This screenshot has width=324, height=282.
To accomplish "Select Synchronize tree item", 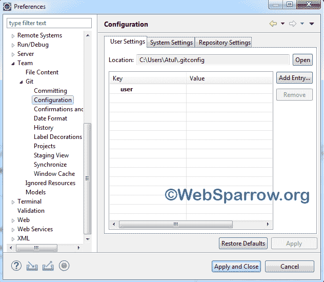I will tap(50, 165).
